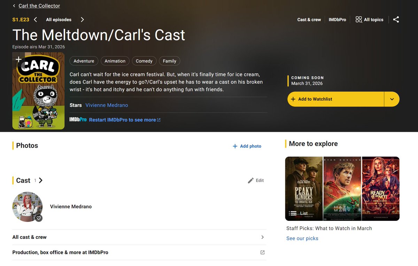418x266 pixels.
Task: Click Add photo
Action: [247, 146]
